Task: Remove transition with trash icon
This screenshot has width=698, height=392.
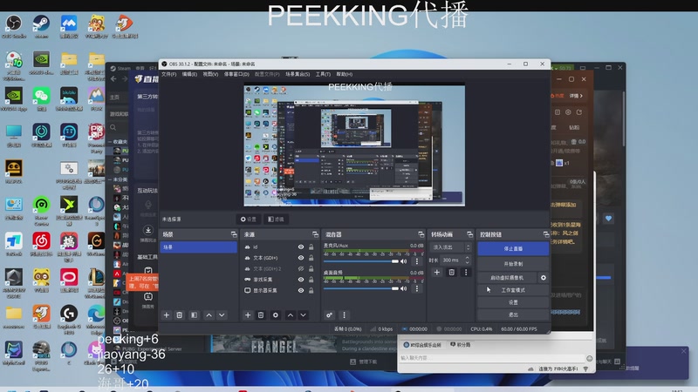Action: point(451,272)
